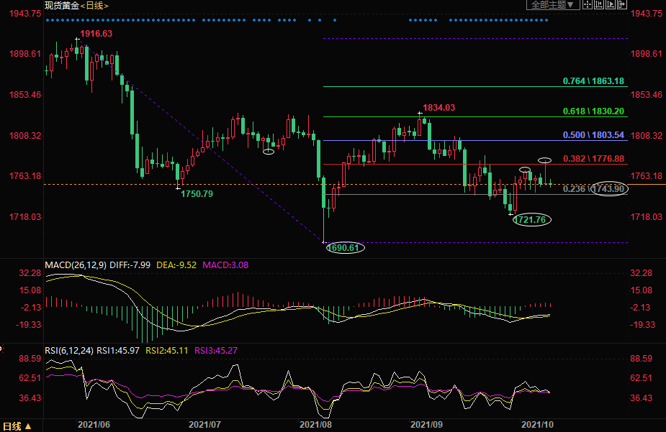The height and width of the screenshot is (432, 666).
Task: Click the 1834.03 high price marker
Action: 438,108
